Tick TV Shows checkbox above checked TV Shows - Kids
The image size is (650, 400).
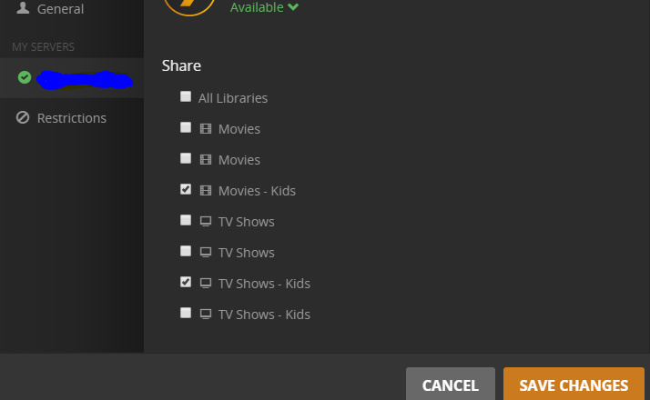click(186, 251)
